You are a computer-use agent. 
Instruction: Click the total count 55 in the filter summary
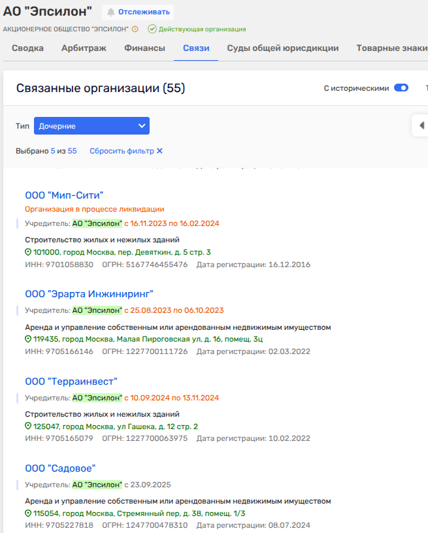pyautogui.click(x=72, y=151)
